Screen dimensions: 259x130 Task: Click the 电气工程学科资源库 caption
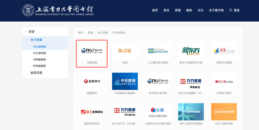point(191,124)
